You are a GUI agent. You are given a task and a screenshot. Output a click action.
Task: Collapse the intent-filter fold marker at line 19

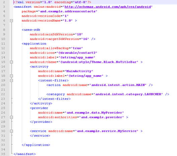pos(11,81)
